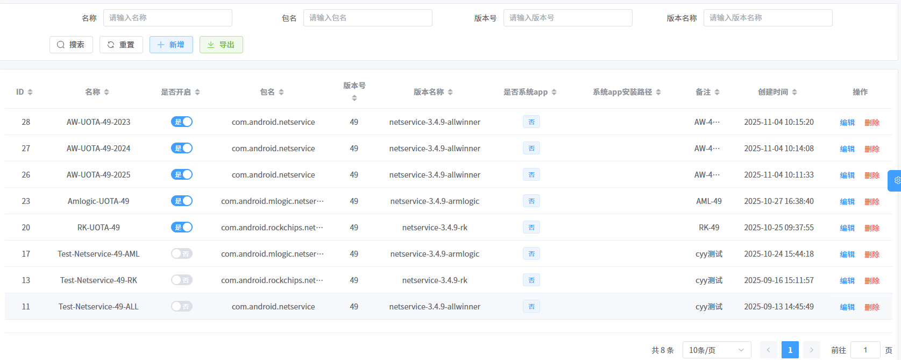Delete the Test-Netservice-49-ALL row

(x=872, y=307)
